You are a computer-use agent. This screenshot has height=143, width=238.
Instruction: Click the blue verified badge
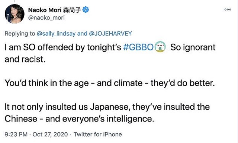tap(86, 10)
